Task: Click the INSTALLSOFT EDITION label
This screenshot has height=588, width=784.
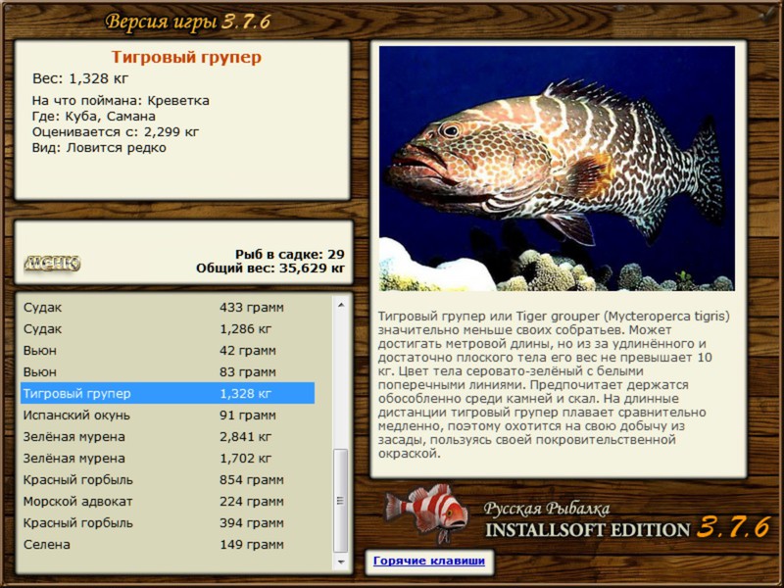Action: tap(587, 529)
